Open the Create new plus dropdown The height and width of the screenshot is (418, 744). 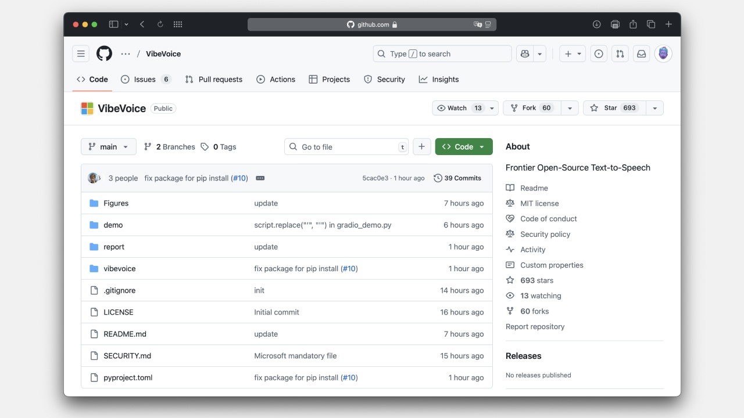point(573,53)
